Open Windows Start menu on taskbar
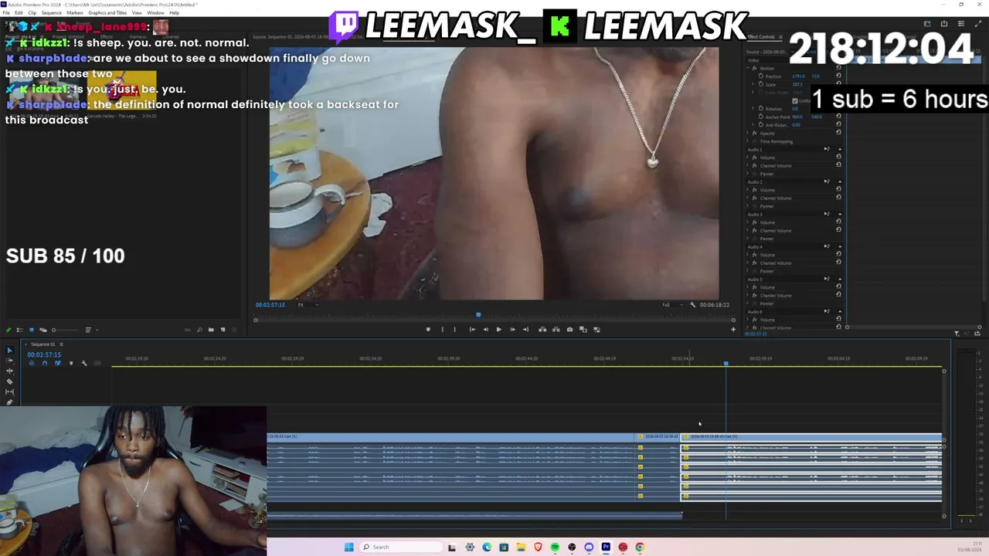Viewport: 989px width, 556px height. coord(349,548)
